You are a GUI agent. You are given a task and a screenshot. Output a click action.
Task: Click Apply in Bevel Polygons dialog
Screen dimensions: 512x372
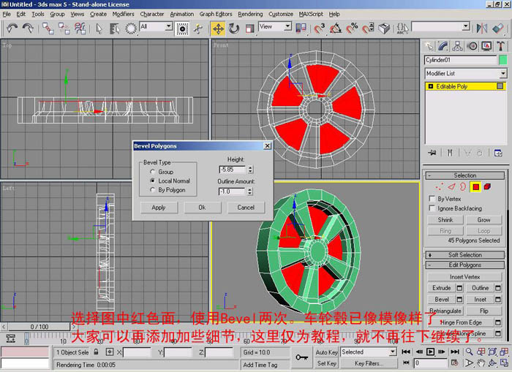point(159,208)
